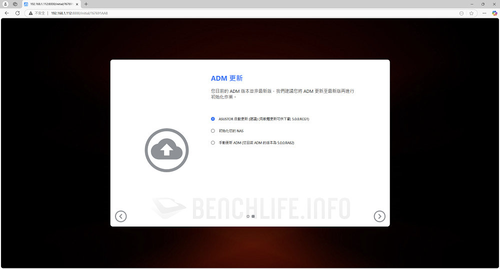Open the browser settings and more menu
This screenshot has height=269, width=500.
[x=484, y=13]
